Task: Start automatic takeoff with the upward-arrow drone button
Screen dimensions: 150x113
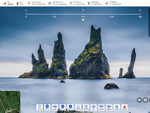Action: 55,107
